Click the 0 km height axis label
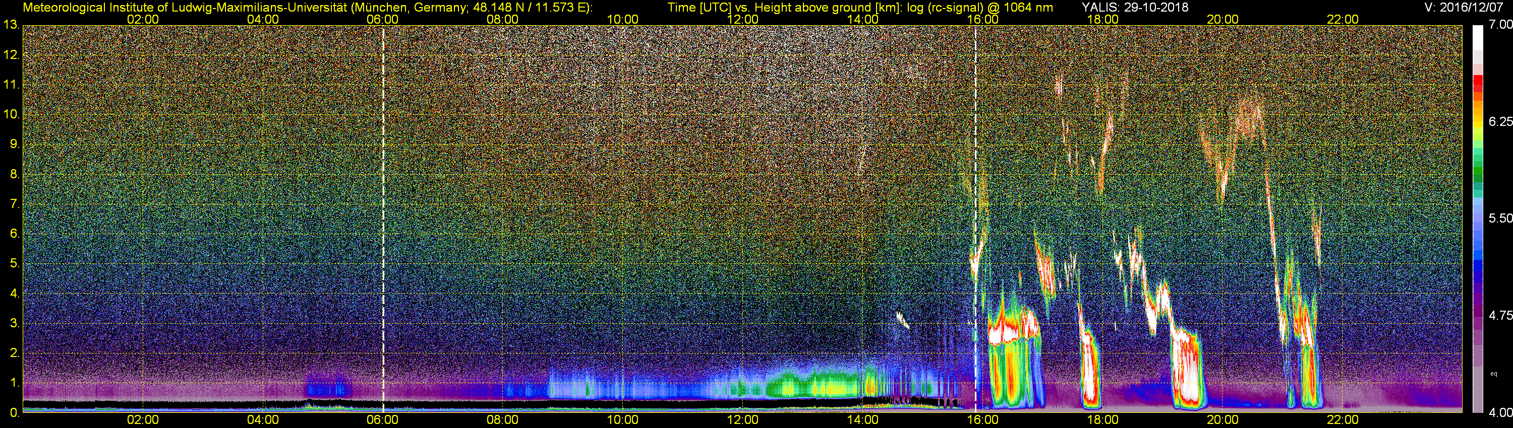The width and height of the screenshot is (1513, 428). pos(15,413)
